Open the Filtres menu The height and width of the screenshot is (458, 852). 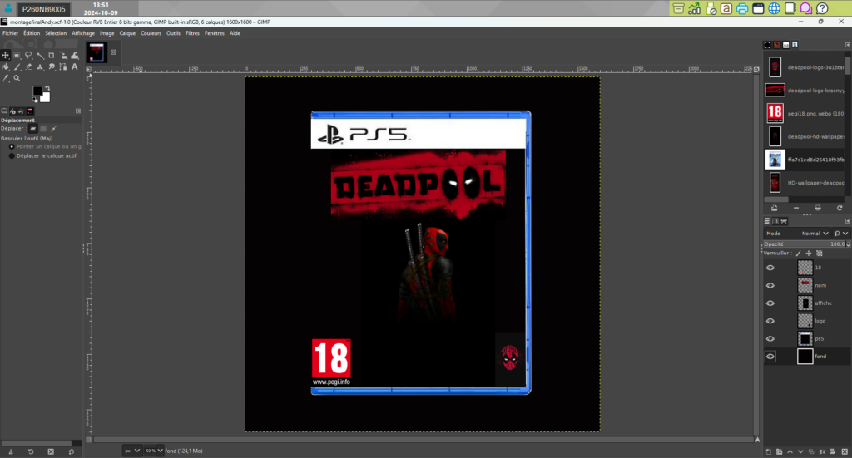coord(192,33)
